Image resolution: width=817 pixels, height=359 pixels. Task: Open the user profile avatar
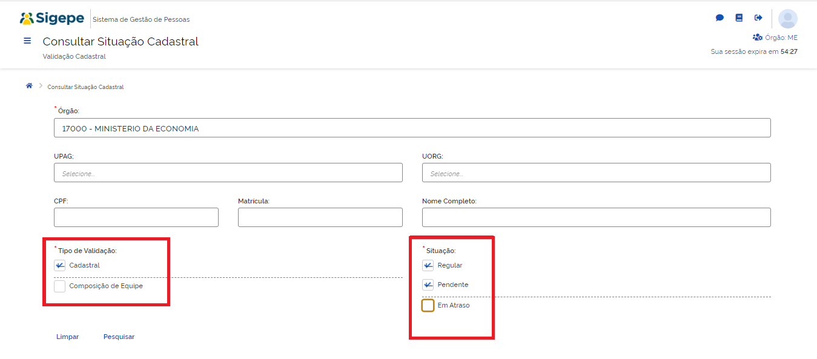coord(787,19)
